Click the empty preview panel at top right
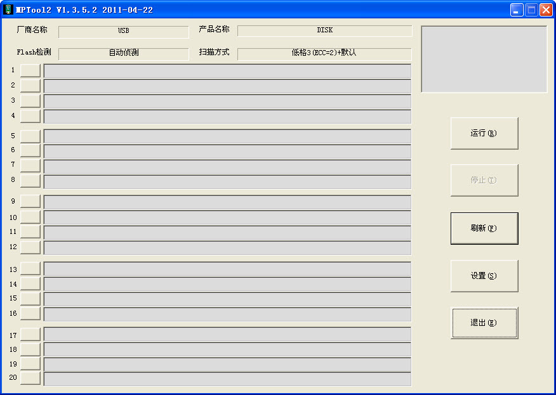 (484, 59)
